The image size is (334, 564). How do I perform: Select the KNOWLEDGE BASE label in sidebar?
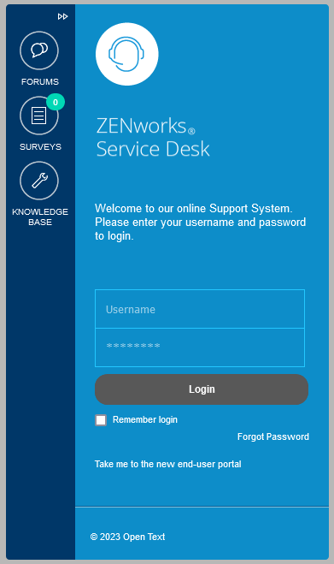(40, 217)
